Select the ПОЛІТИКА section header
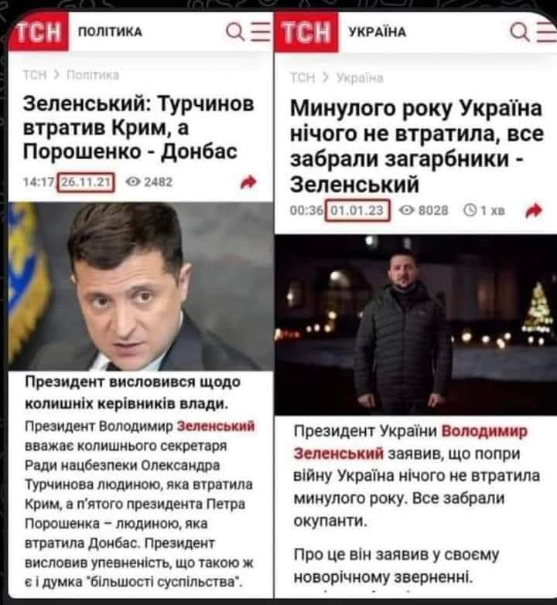This screenshot has height=605, width=557. pos(110,32)
